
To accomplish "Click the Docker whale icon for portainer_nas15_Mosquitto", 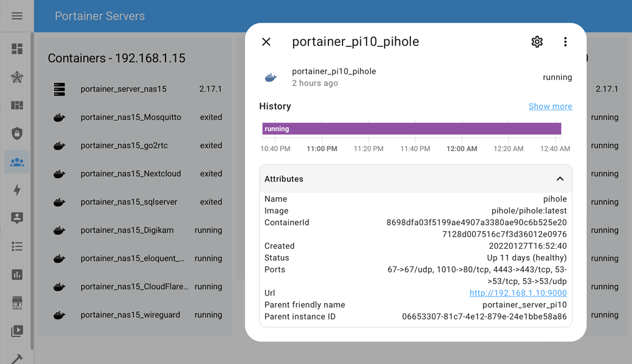I will pos(59,117).
